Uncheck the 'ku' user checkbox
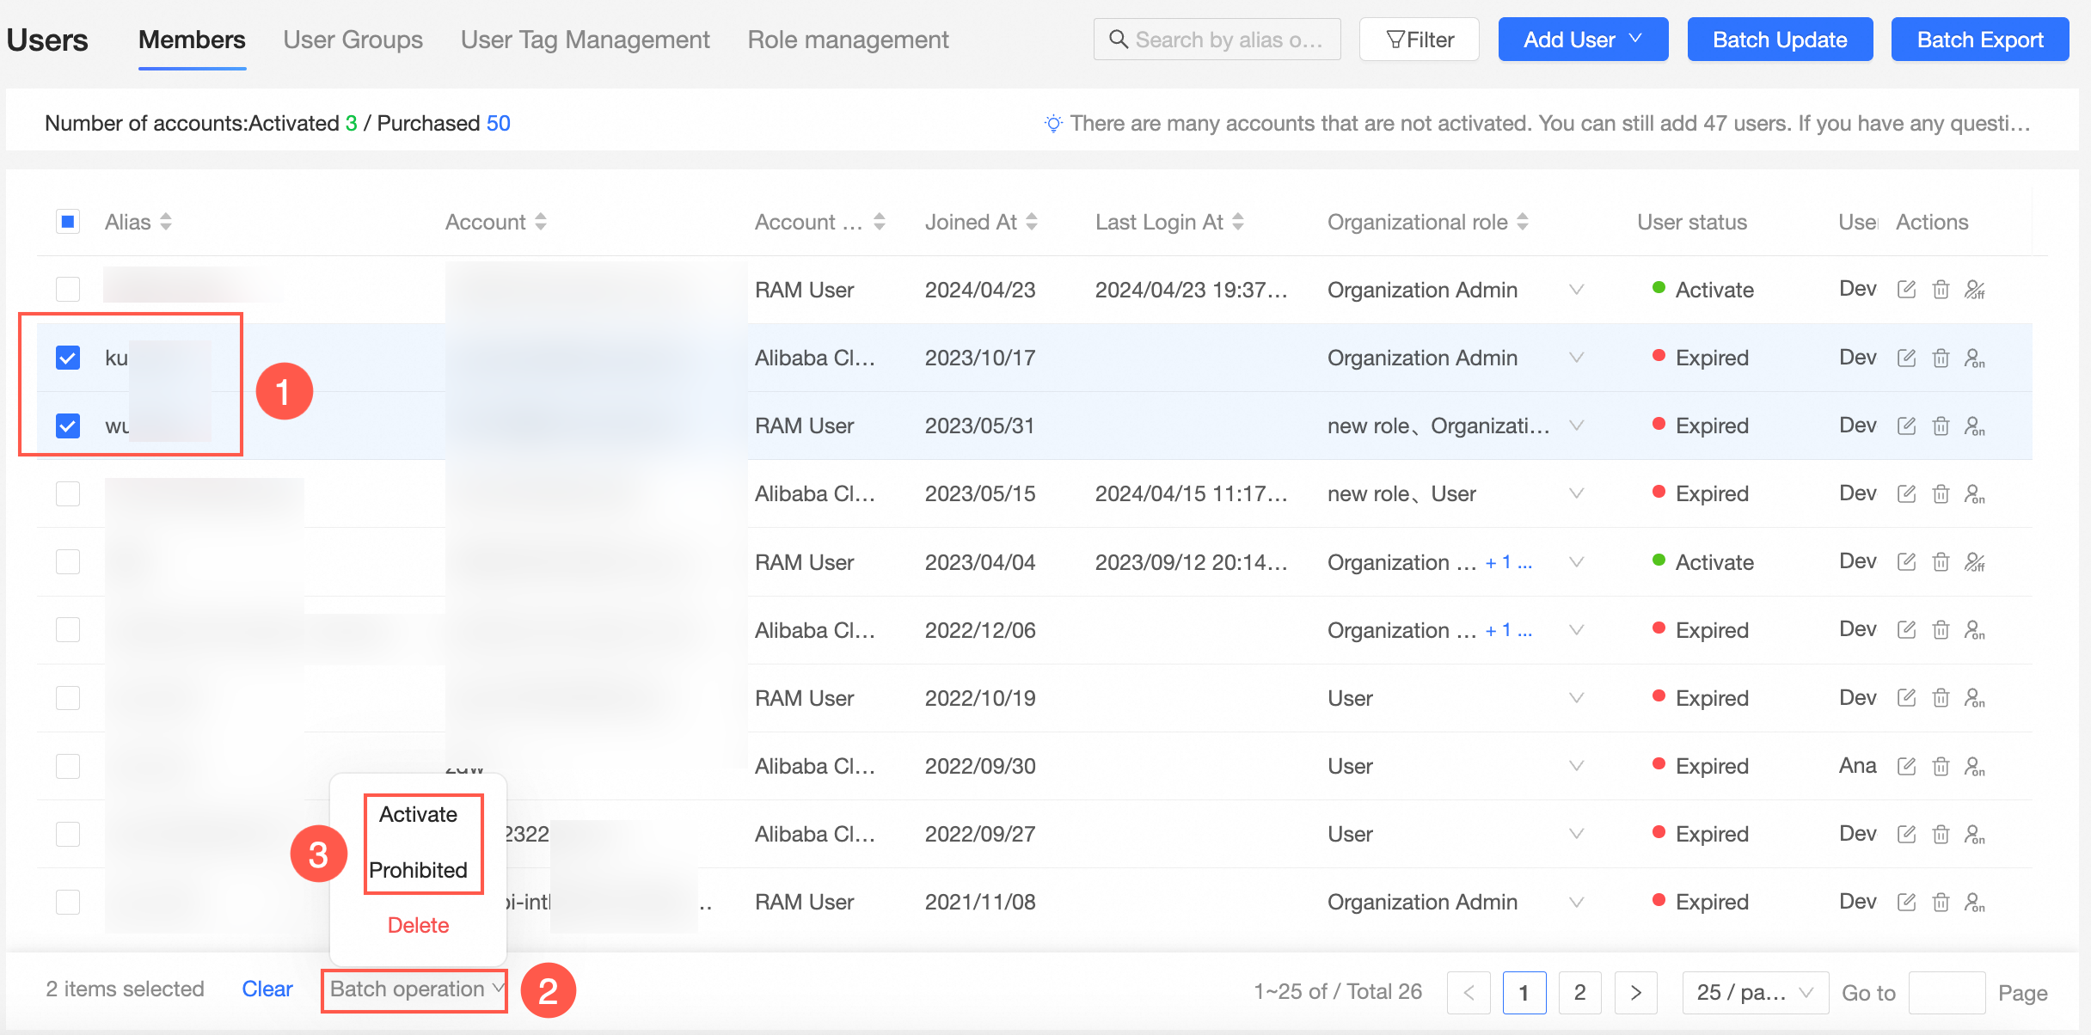Image resolution: width=2091 pixels, height=1035 pixels. [x=68, y=358]
